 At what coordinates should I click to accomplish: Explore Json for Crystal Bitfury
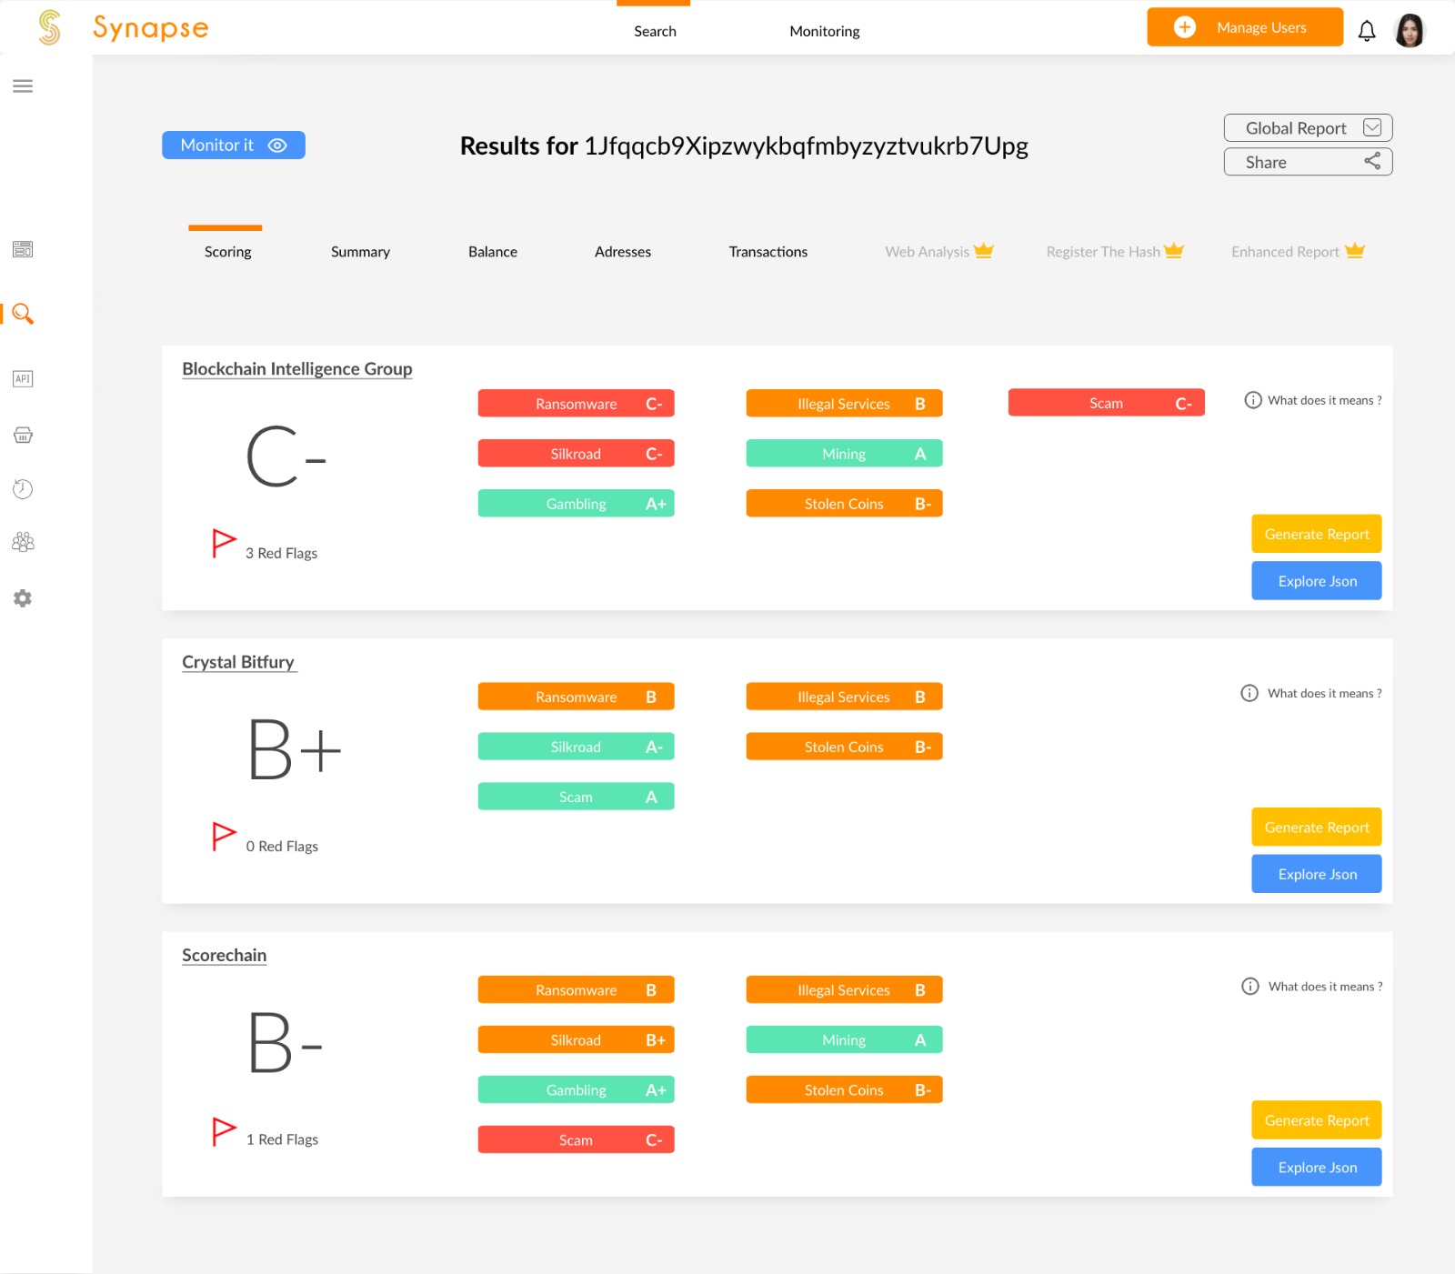(1317, 874)
